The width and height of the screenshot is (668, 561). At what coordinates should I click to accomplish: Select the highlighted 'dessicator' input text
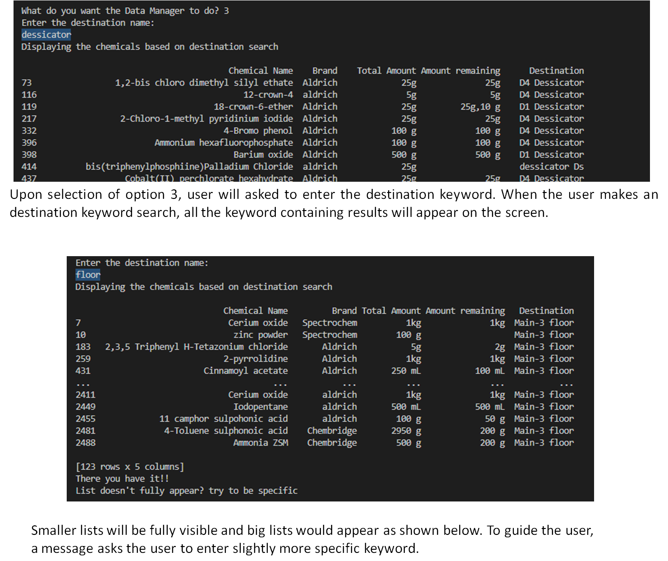coord(46,35)
